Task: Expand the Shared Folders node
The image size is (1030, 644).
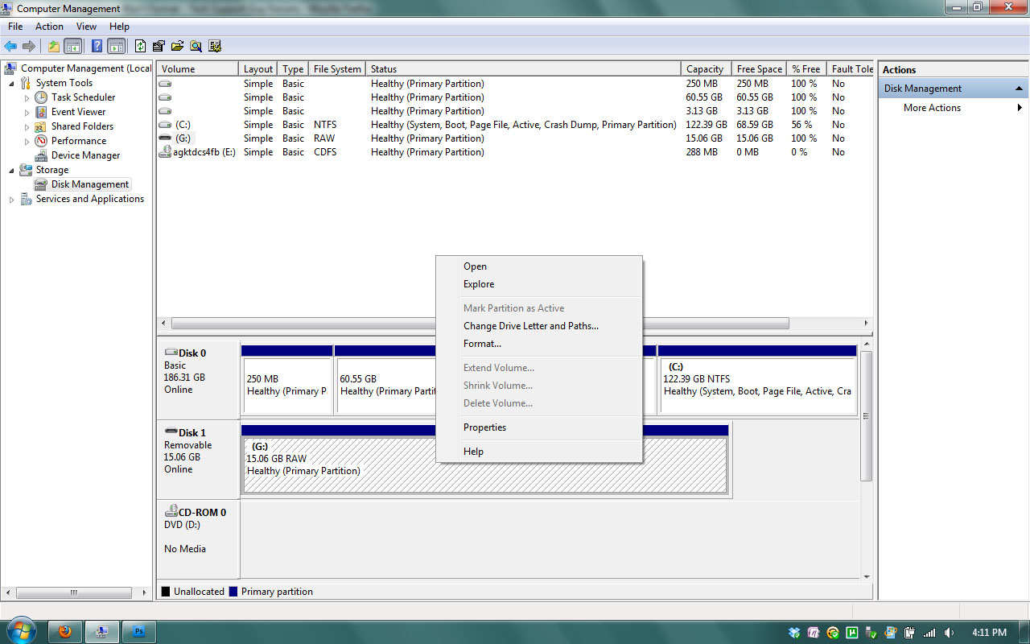Action: click(27, 126)
